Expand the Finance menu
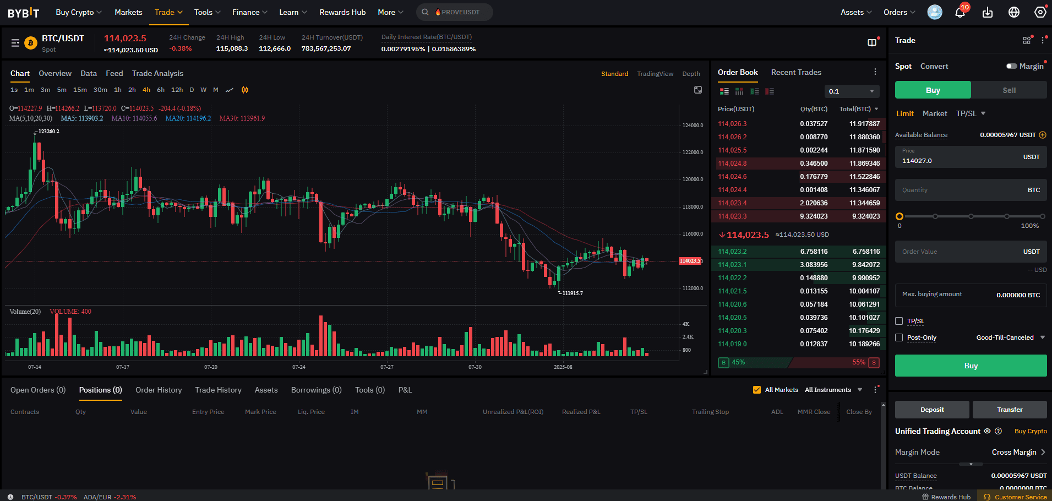 (250, 12)
